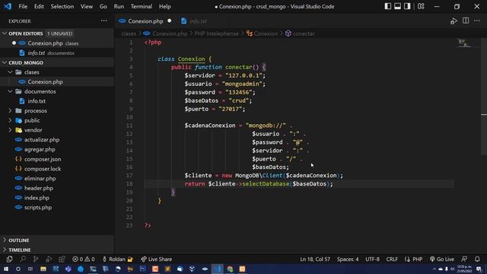Viewport: 487px width, 274px height.
Task: Launch Go Live server from status bar
Action: (441, 259)
